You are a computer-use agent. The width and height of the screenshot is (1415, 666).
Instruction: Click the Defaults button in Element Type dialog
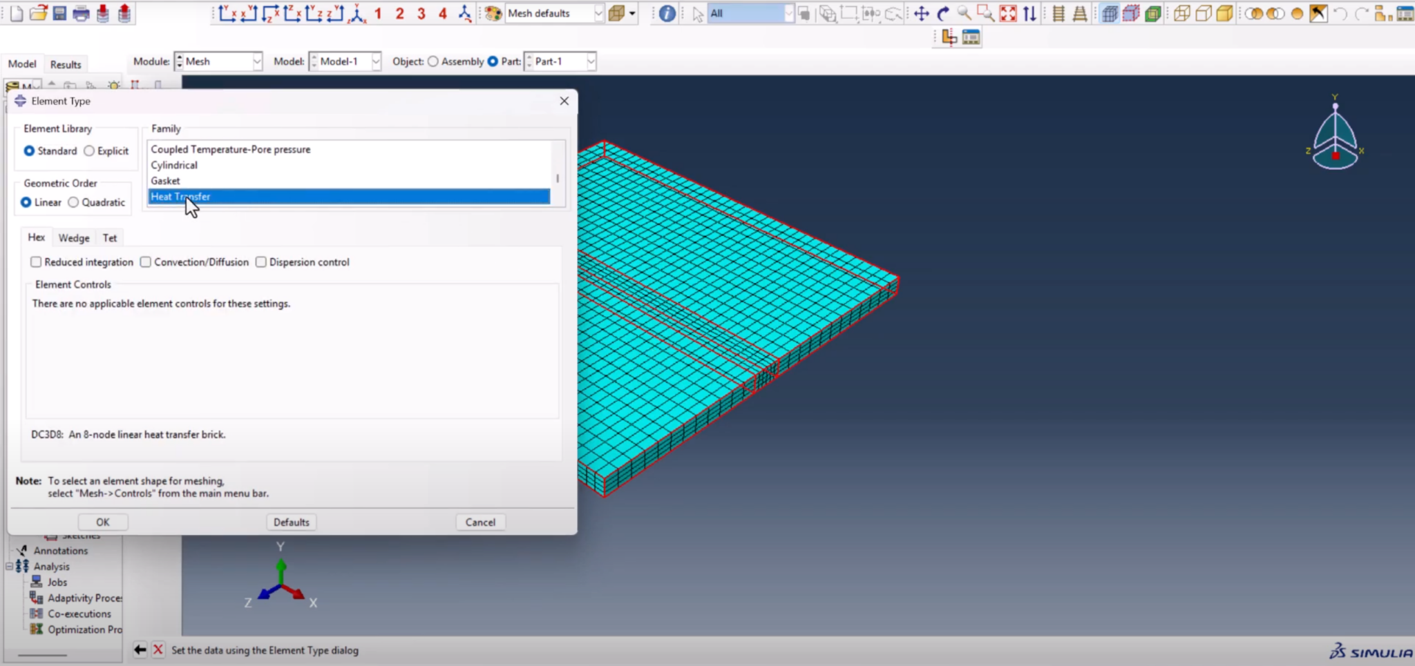point(291,522)
